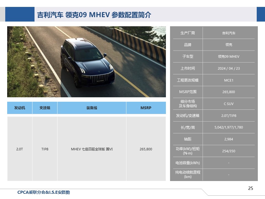Click the 子车型 label
265x199 pixels.
coord(188,56)
